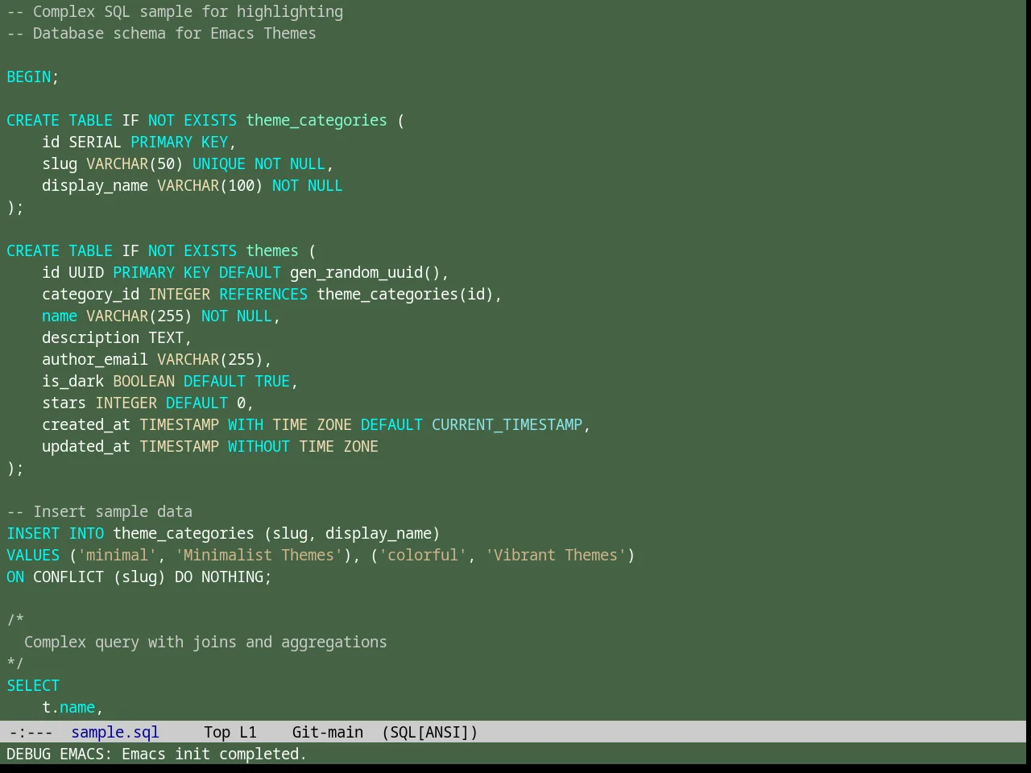Click DO NOTHING at the end of the INSERT
1031x773 pixels.
click(x=219, y=577)
